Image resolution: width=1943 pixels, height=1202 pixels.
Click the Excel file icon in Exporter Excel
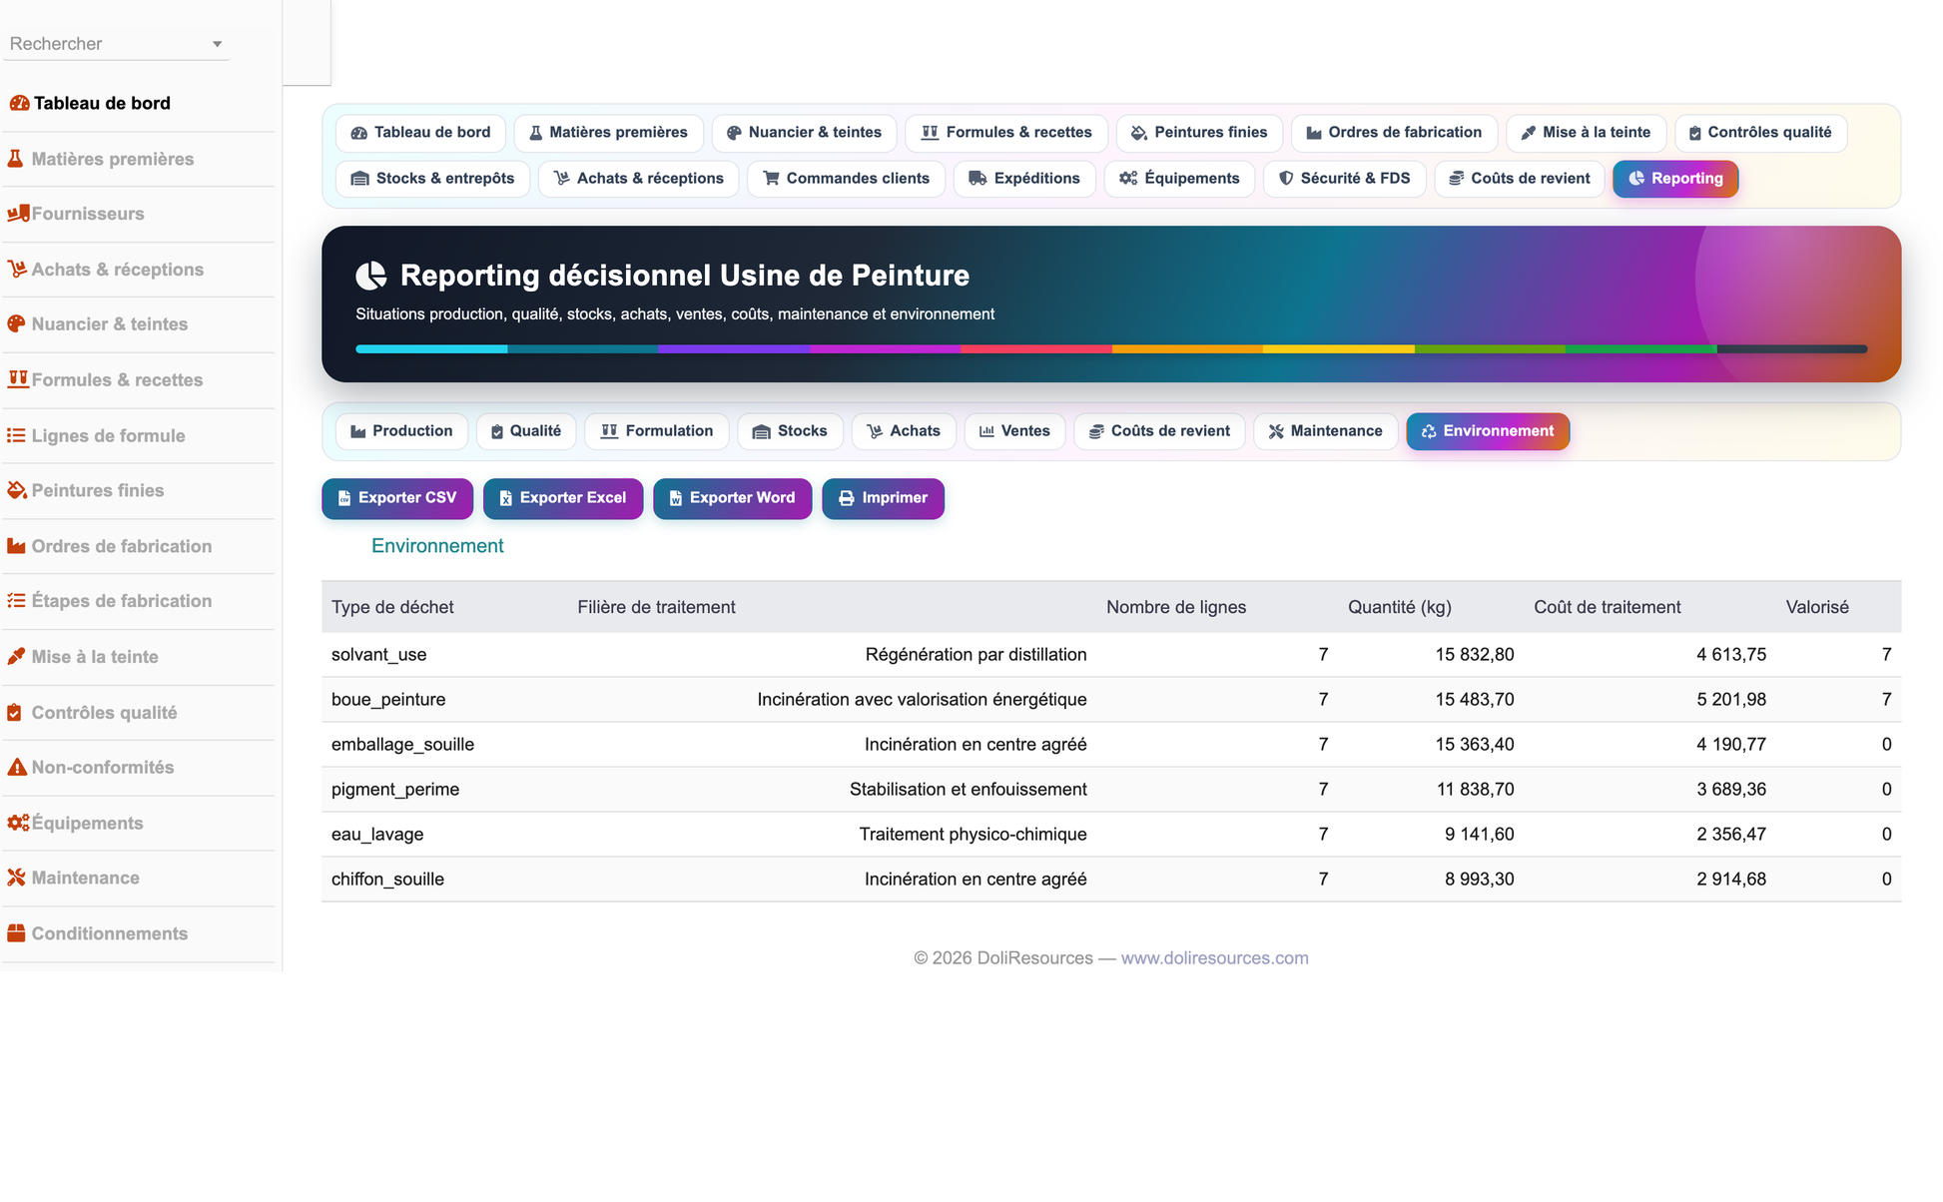(x=505, y=498)
